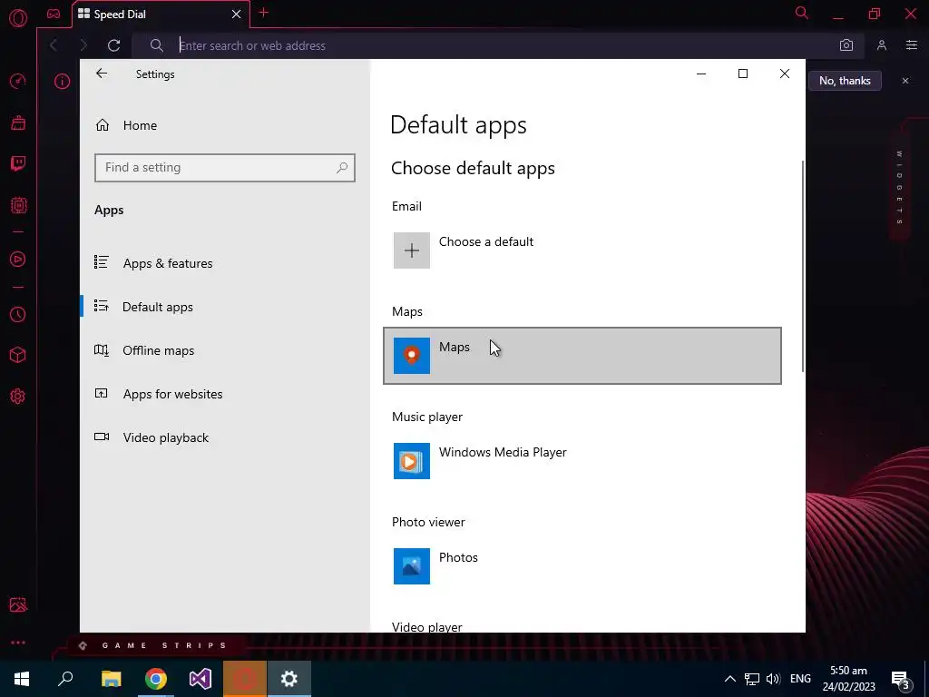The height and width of the screenshot is (697, 929).
Task: Show hidden system tray icons
Action: [730, 679]
